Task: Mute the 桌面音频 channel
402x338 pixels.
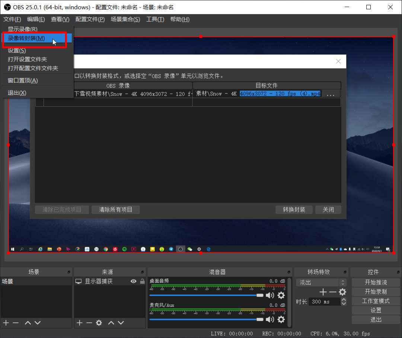Action: tap(270, 295)
